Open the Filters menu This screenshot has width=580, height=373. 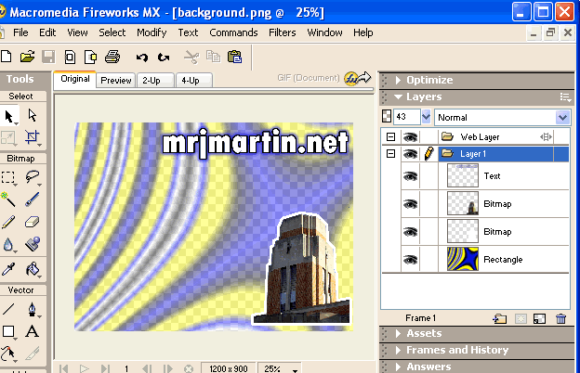[282, 32]
